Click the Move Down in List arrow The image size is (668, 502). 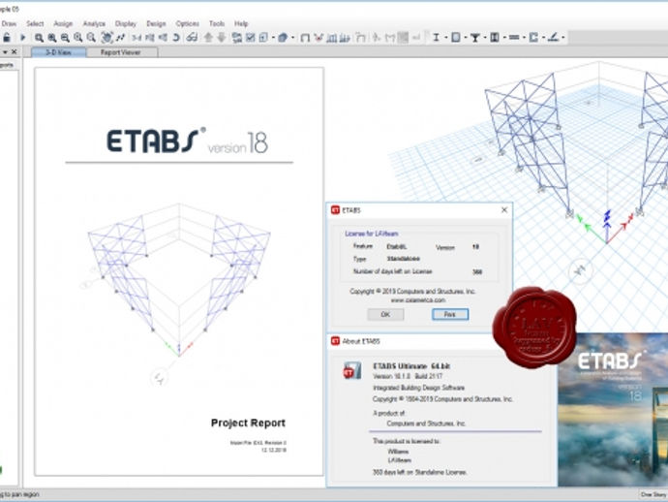click(x=222, y=38)
